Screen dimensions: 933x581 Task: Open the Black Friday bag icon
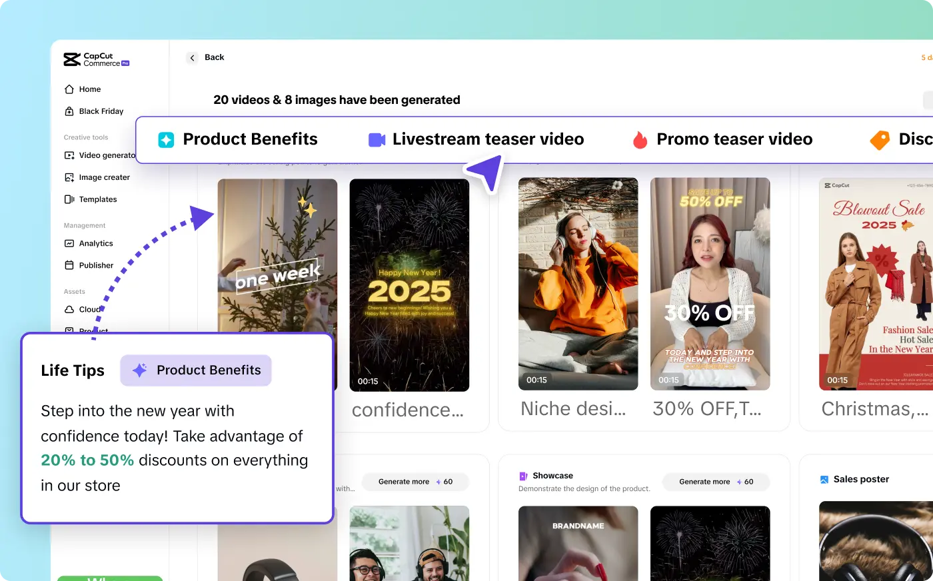[x=69, y=111]
